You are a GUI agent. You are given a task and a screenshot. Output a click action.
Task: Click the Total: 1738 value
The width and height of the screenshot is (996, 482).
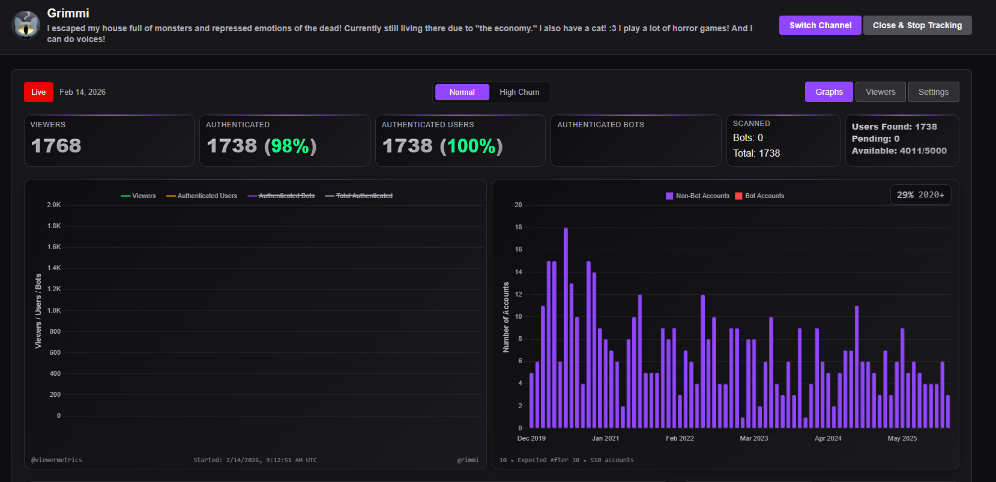tap(756, 153)
